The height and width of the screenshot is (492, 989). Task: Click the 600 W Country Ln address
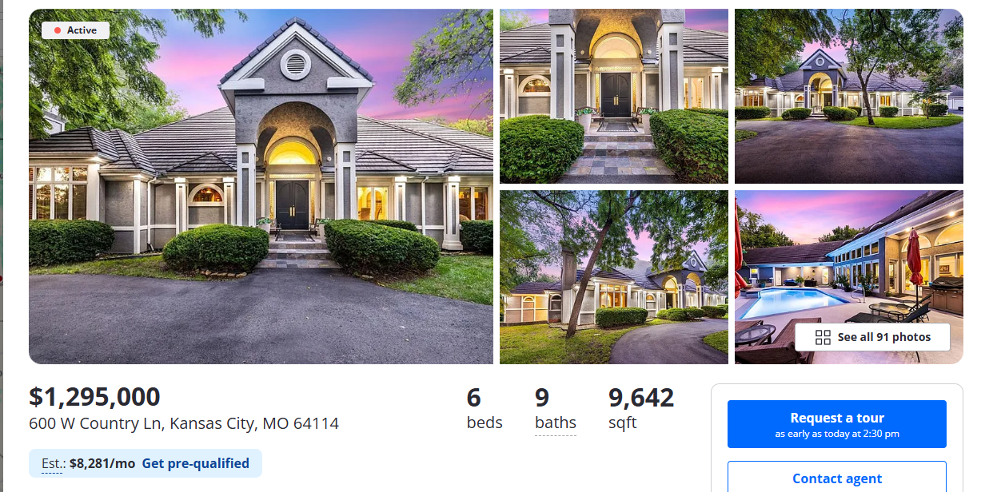pos(184,423)
